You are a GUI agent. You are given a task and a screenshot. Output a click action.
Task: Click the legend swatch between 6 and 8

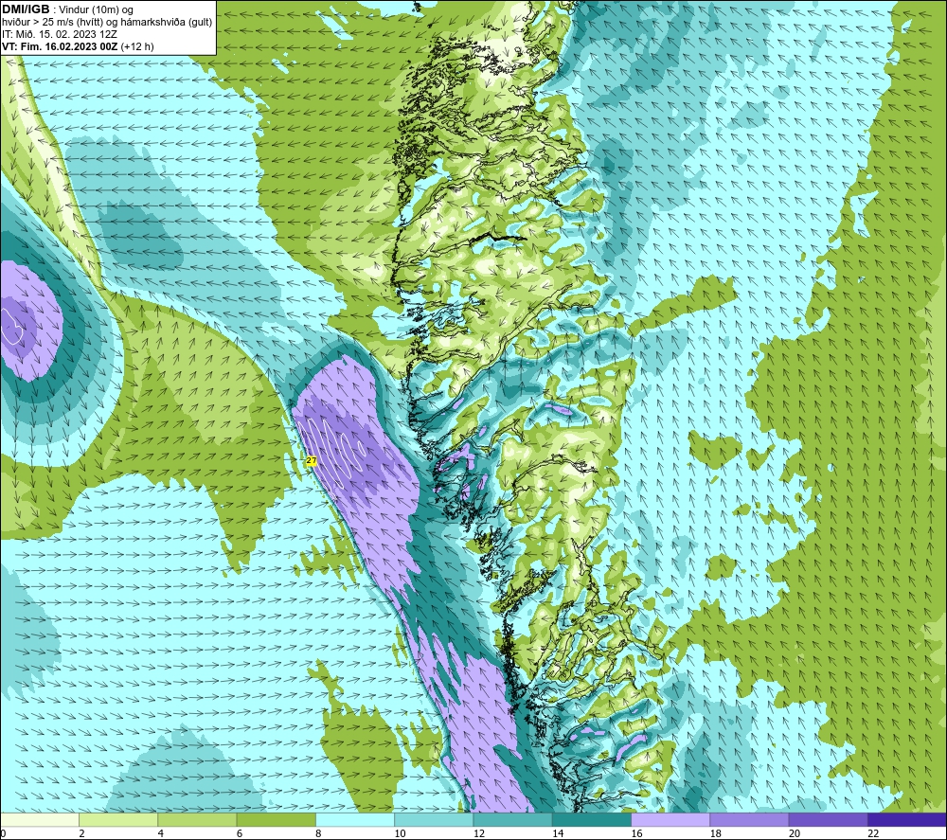point(276,819)
